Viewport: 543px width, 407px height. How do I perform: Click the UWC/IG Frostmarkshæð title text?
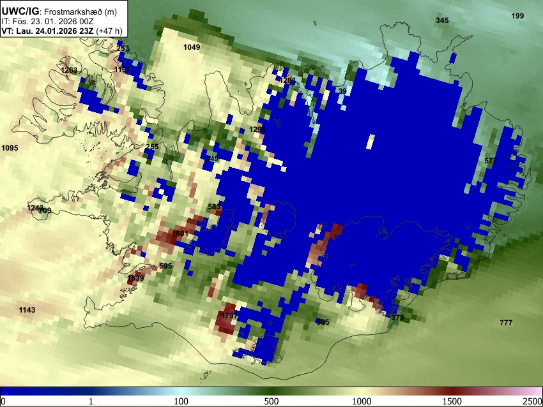pos(59,11)
